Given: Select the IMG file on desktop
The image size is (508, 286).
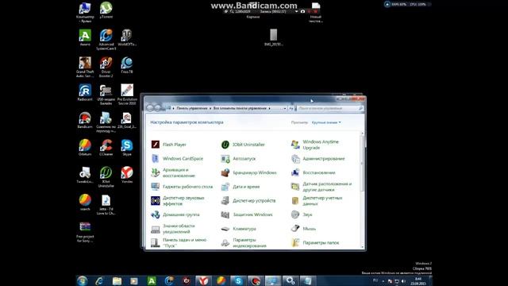Looking at the screenshot, I should coord(273,37).
